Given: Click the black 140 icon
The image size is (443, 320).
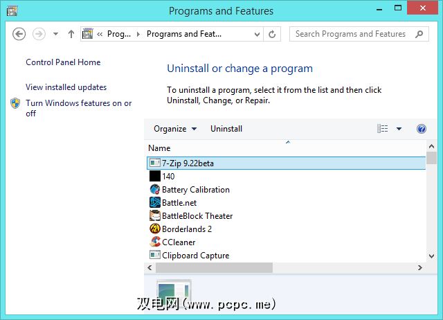Looking at the screenshot, I should pos(155,176).
